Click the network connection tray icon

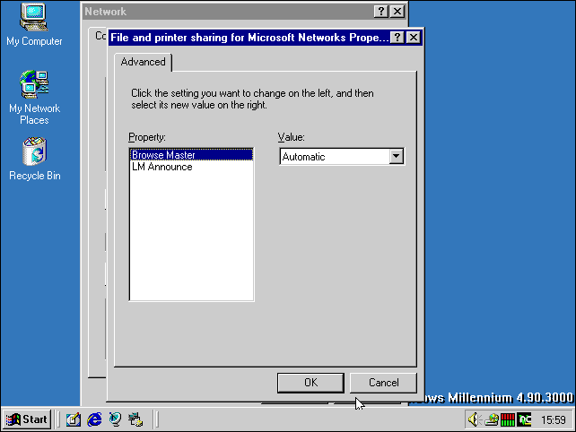(492, 419)
